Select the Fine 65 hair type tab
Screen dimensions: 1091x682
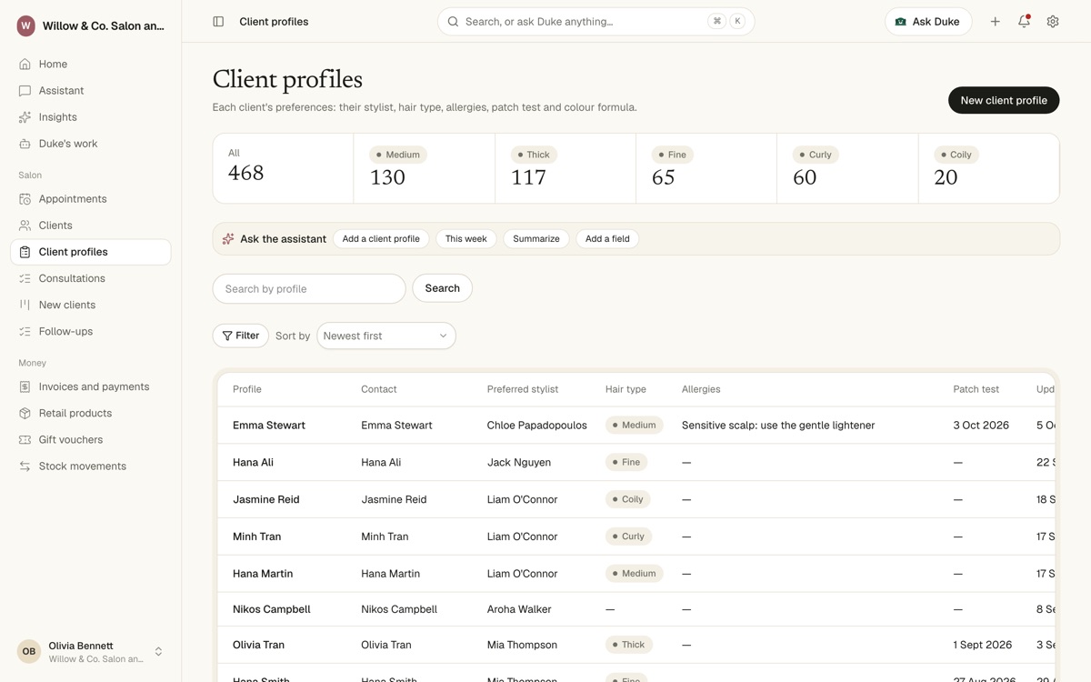(706, 168)
